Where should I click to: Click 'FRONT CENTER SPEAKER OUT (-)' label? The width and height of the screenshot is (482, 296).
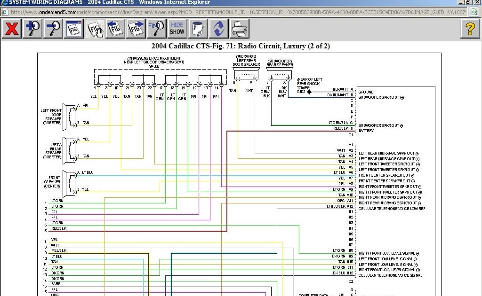coord(386,175)
